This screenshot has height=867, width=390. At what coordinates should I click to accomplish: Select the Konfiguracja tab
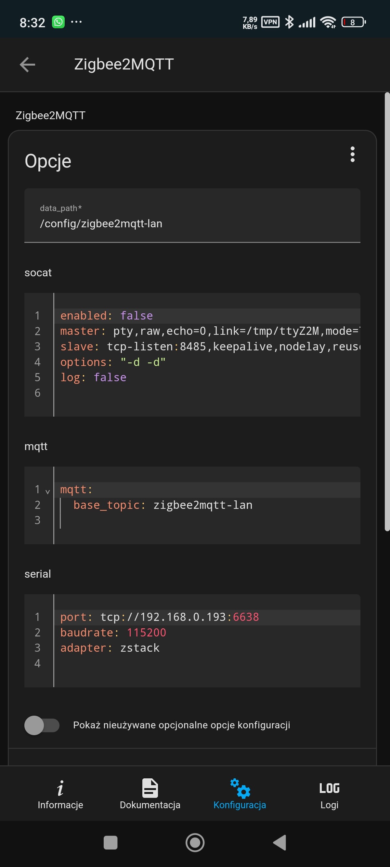pos(240,794)
